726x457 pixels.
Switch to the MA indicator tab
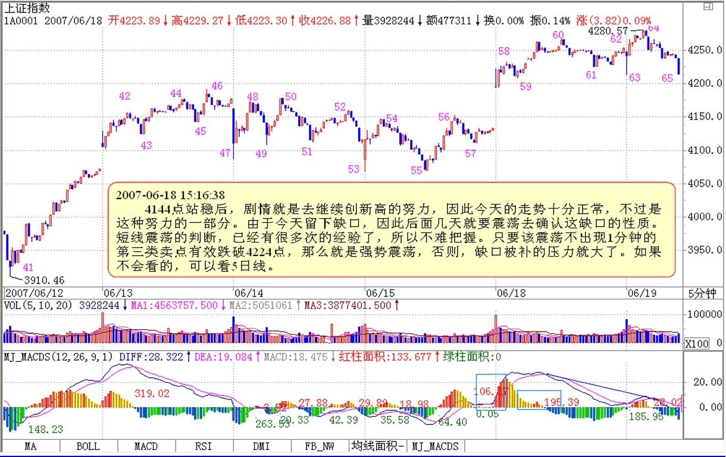(x=30, y=446)
